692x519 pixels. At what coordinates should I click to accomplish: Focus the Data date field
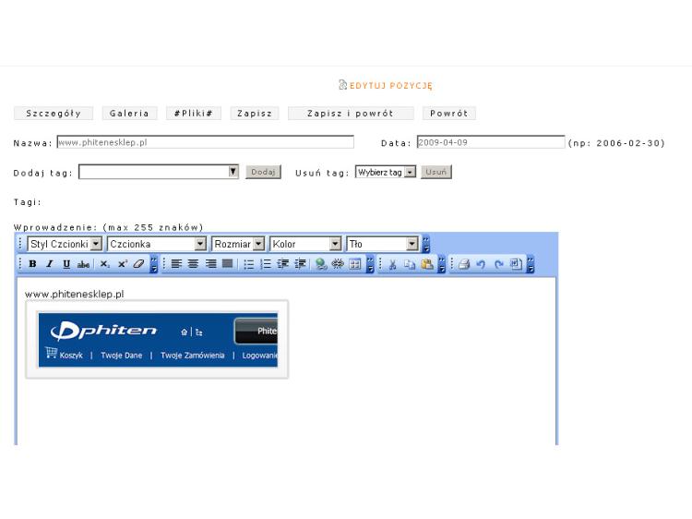(x=491, y=142)
